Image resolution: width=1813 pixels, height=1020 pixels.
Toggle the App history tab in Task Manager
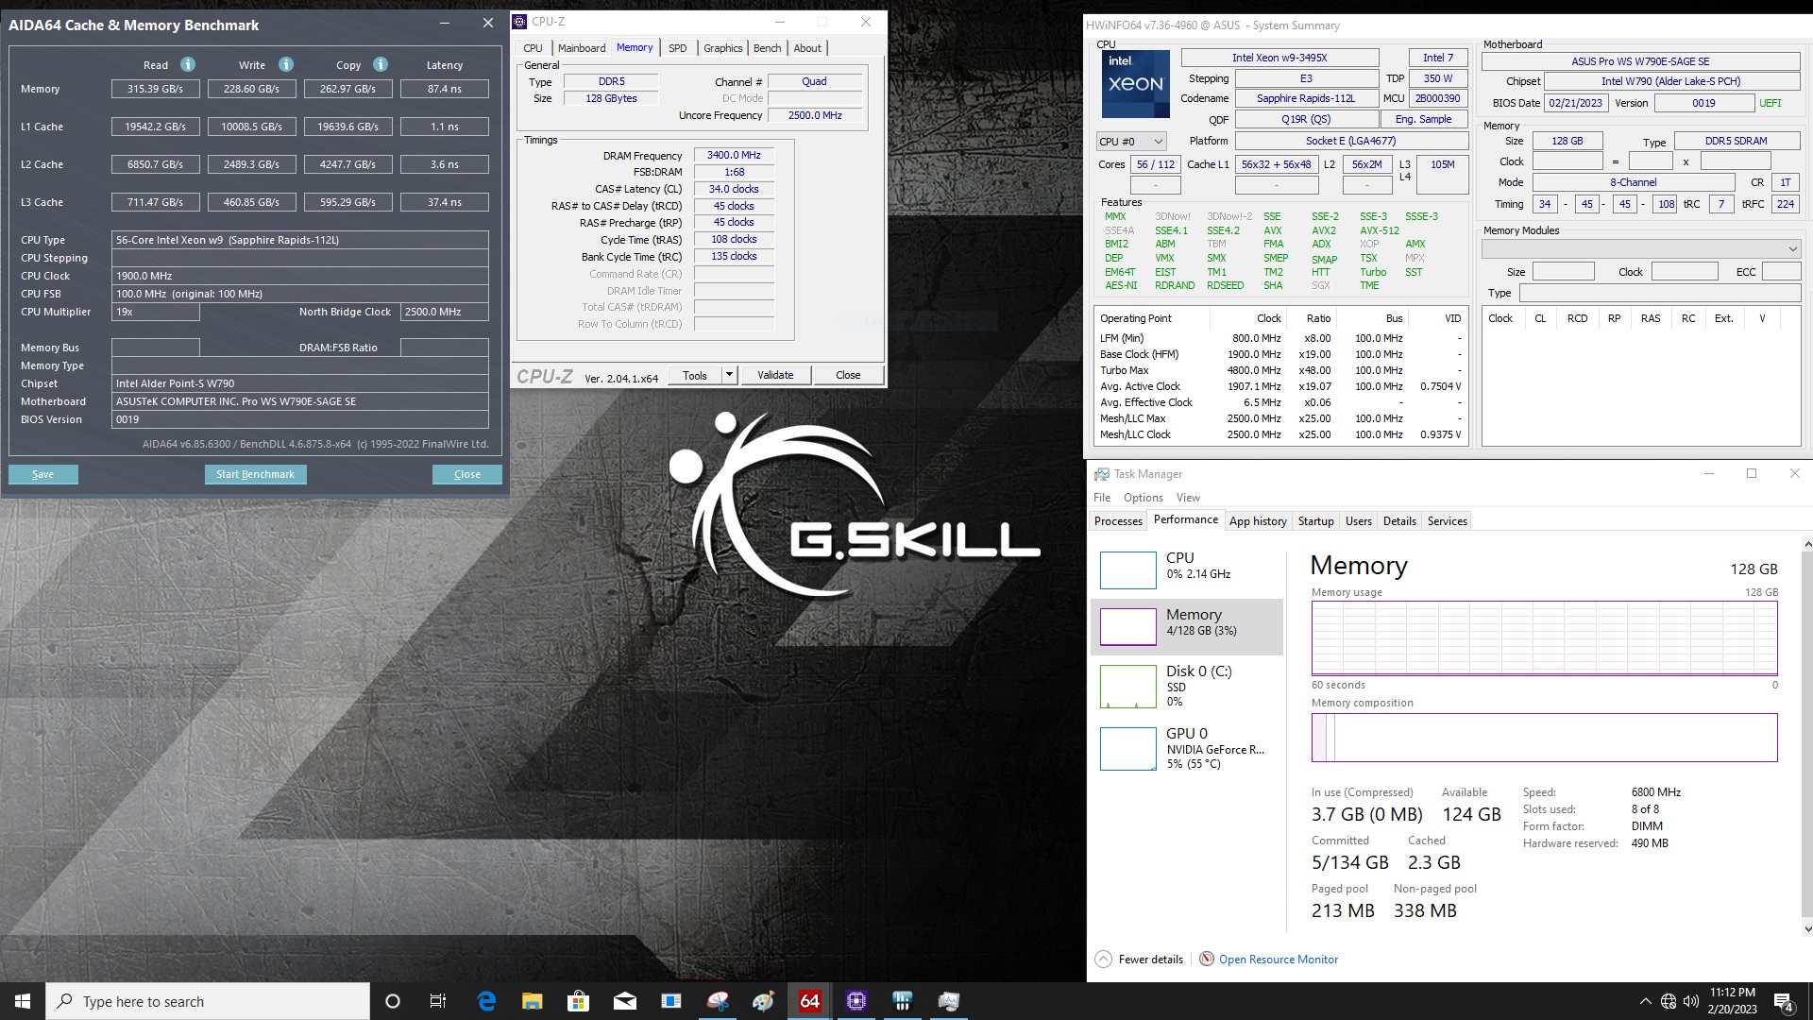point(1255,520)
